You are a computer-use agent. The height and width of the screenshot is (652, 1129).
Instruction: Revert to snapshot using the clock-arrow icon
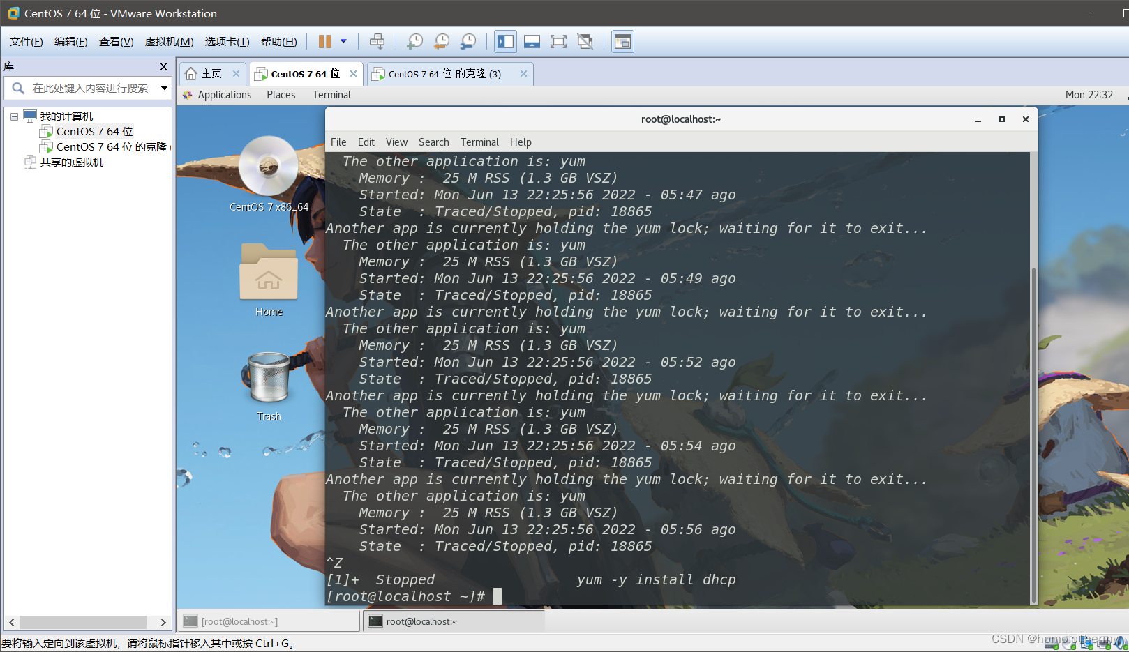coord(441,42)
